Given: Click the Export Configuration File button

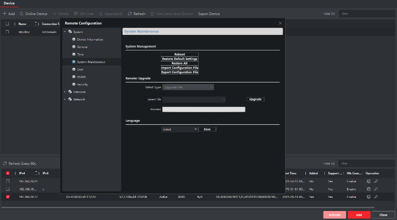Looking at the screenshot, I should click(179, 72).
